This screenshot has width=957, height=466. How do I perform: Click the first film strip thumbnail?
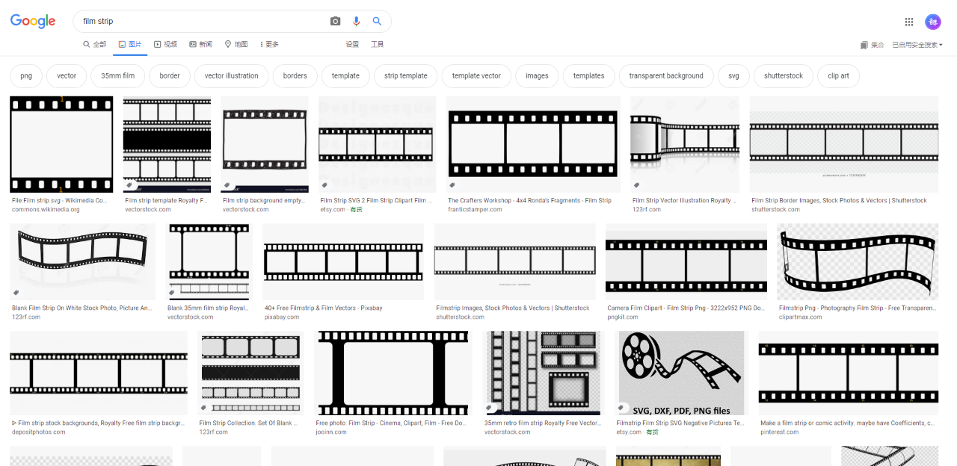pos(61,144)
